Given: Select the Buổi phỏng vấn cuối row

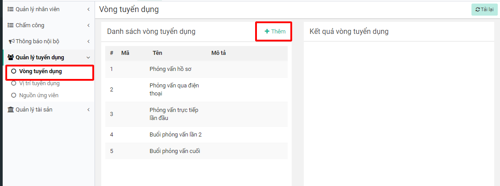Looking at the screenshot, I should point(175,151).
